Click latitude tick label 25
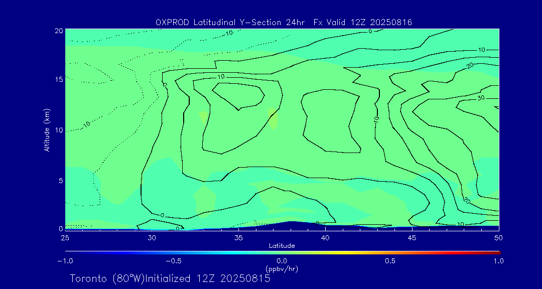542x289 pixels. tap(65, 237)
